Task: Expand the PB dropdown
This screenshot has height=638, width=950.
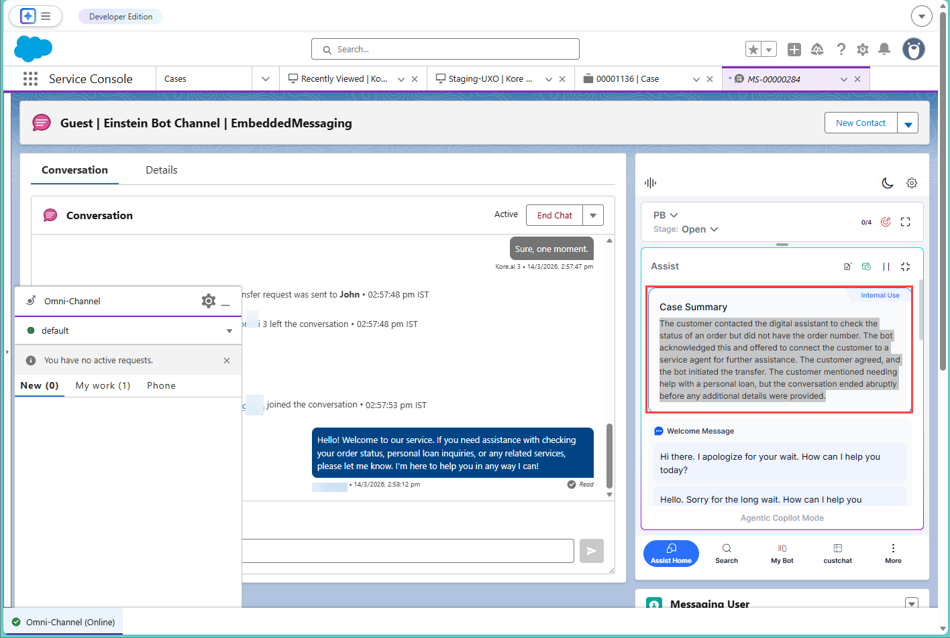Action: [666, 215]
